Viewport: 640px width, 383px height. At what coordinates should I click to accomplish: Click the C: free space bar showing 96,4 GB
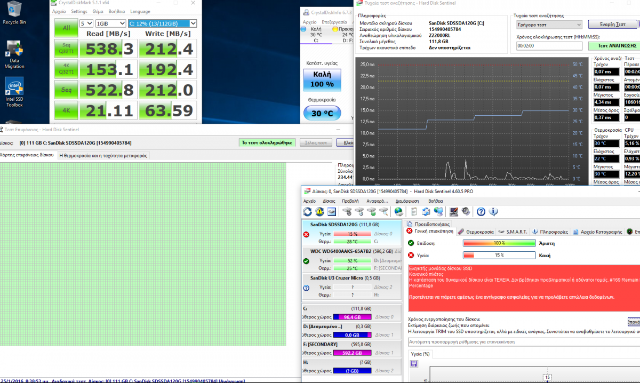click(x=352, y=317)
